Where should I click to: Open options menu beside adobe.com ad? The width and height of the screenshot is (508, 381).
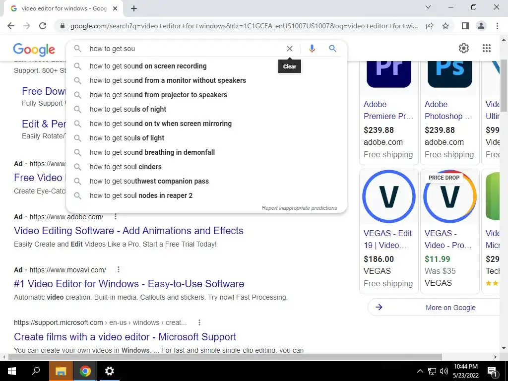(x=115, y=216)
